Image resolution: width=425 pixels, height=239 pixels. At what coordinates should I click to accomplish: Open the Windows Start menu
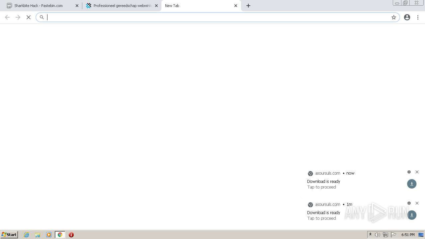pos(9,234)
